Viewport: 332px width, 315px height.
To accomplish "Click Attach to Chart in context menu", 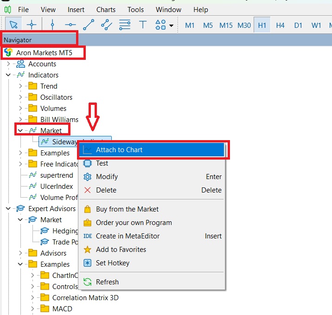I will tap(119, 150).
